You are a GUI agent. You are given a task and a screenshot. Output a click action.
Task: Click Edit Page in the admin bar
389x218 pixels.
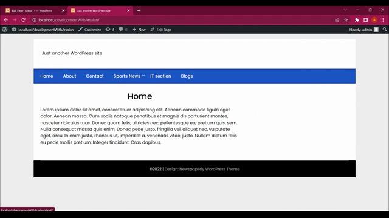pyautogui.click(x=160, y=30)
